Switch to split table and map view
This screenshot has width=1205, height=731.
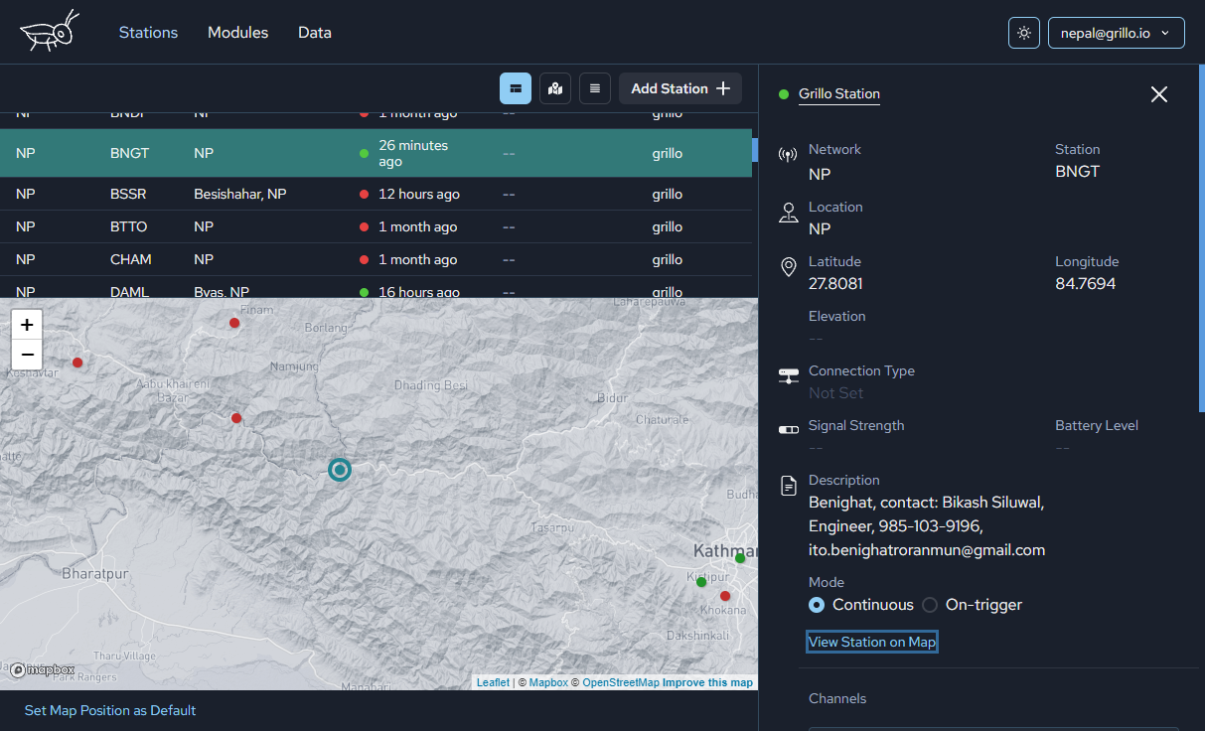pyautogui.click(x=516, y=88)
